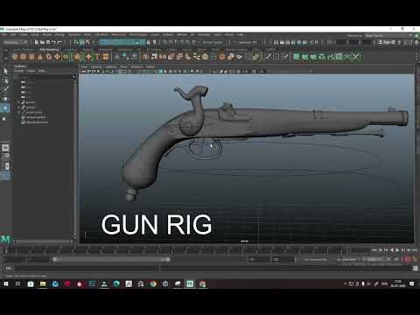
Task: Select the 3D Type shelf icon
Action: [x=97, y=57]
